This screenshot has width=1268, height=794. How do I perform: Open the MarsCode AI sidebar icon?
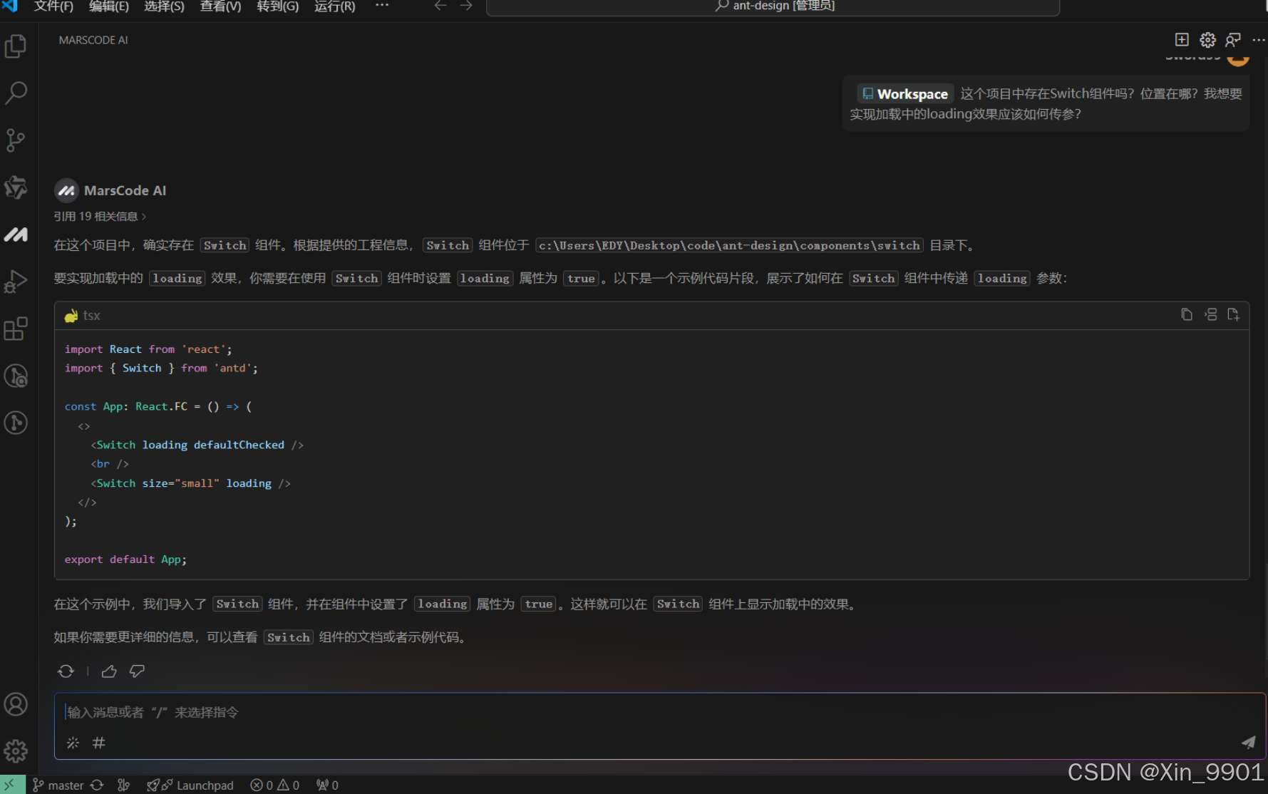[16, 234]
